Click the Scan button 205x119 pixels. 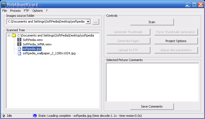[152, 22]
